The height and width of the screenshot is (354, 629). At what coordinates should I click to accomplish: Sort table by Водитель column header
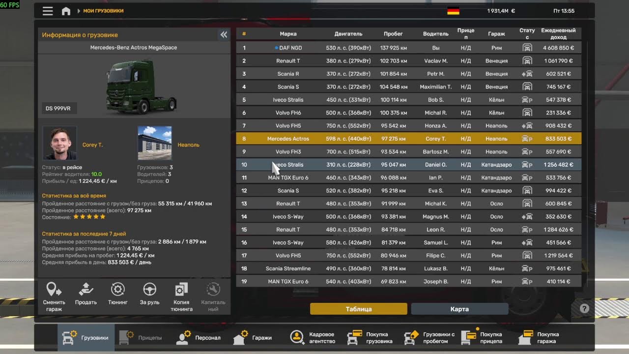[x=436, y=34]
